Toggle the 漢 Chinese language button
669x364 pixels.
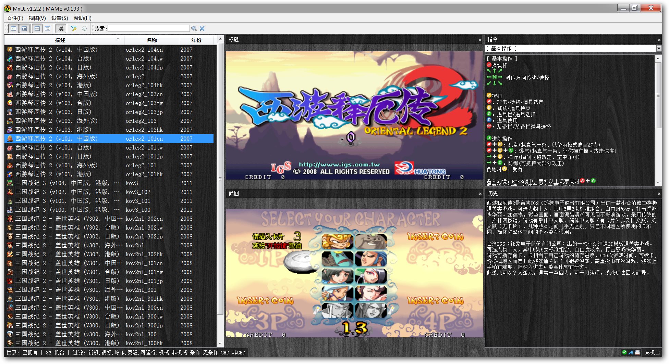coord(61,29)
